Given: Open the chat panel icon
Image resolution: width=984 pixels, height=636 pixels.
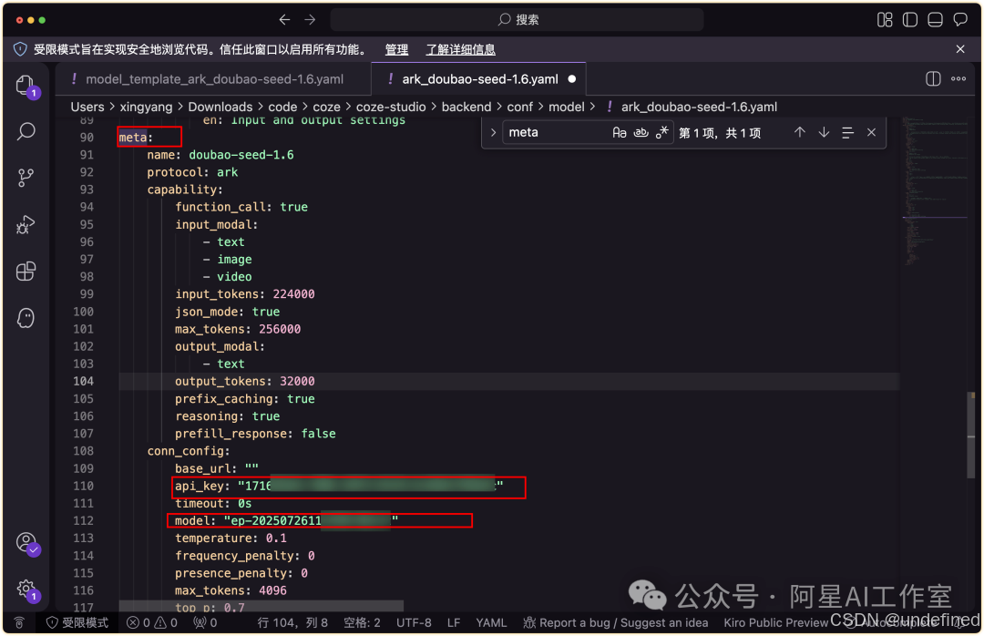Looking at the screenshot, I should (x=960, y=19).
